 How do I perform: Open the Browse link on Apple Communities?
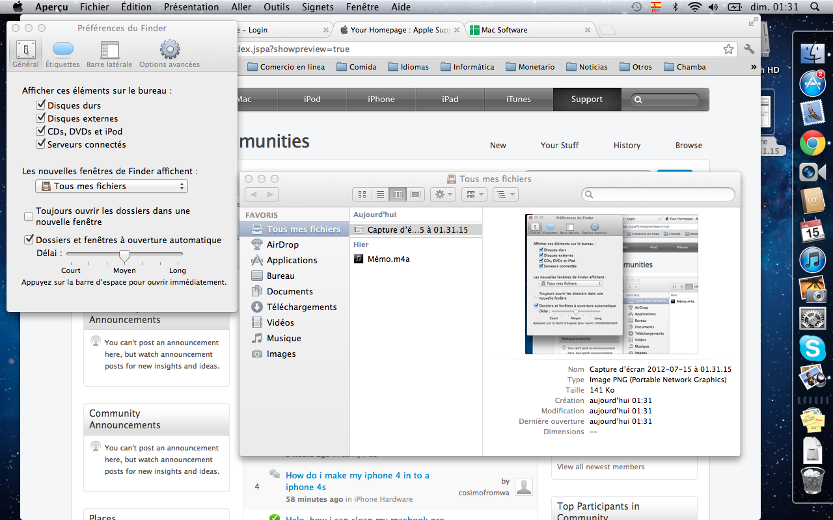(689, 146)
